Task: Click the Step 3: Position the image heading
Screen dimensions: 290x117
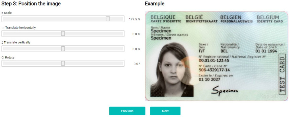Action: pos(31,3)
